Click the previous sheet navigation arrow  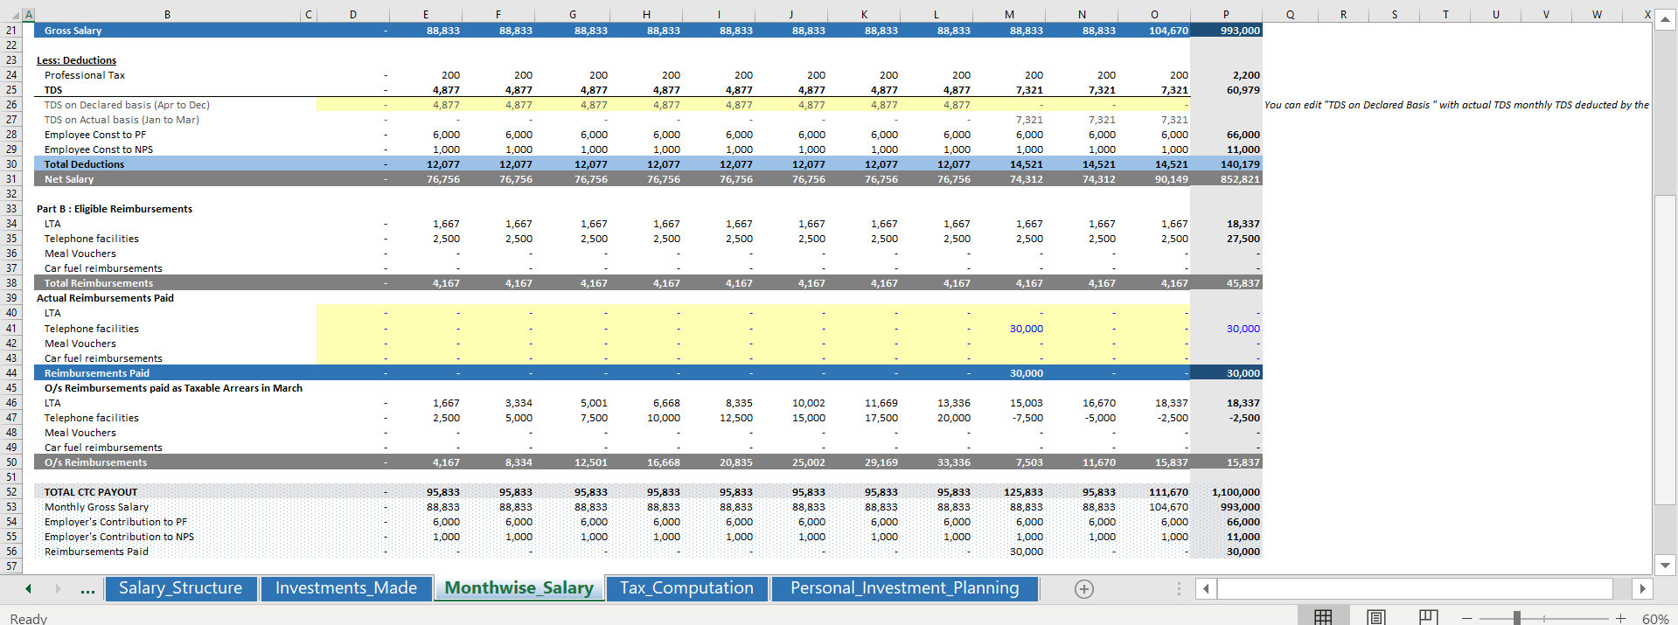click(x=28, y=589)
